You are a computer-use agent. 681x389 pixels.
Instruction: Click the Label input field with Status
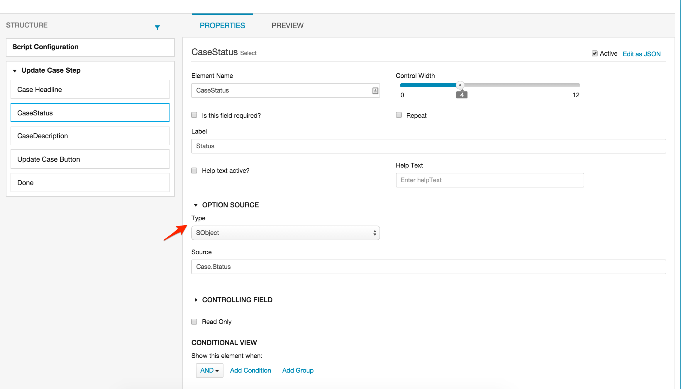(429, 146)
